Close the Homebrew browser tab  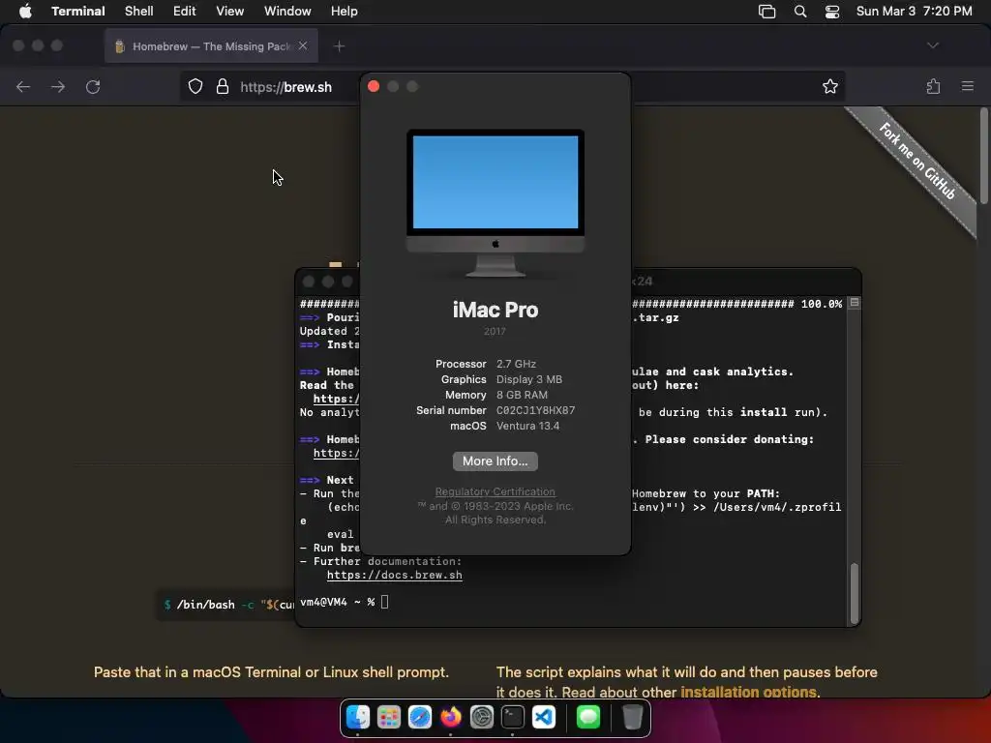[x=303, y=46]
